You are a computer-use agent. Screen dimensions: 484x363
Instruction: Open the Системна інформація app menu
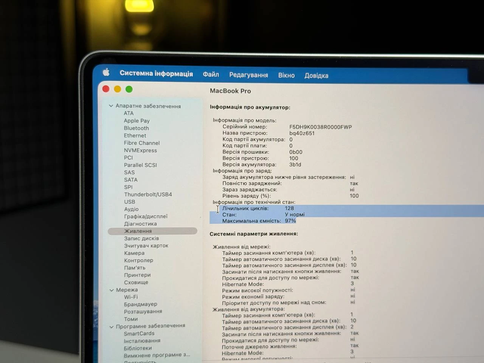(x=156, y=73)
